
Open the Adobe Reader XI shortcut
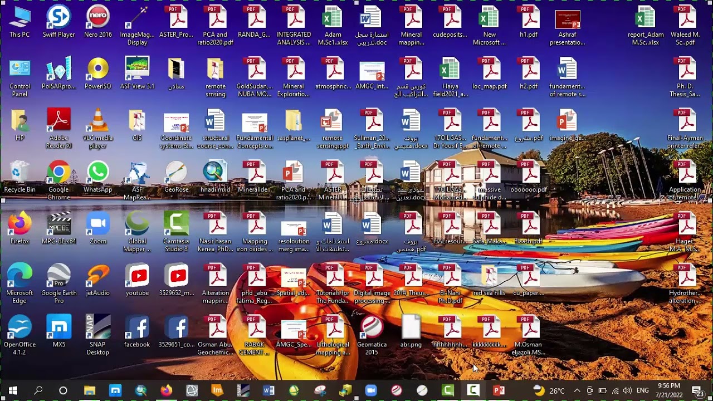pos(58,129)
